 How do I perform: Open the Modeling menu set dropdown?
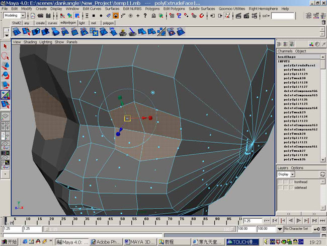pyautogui.click(x=23, y=16)
